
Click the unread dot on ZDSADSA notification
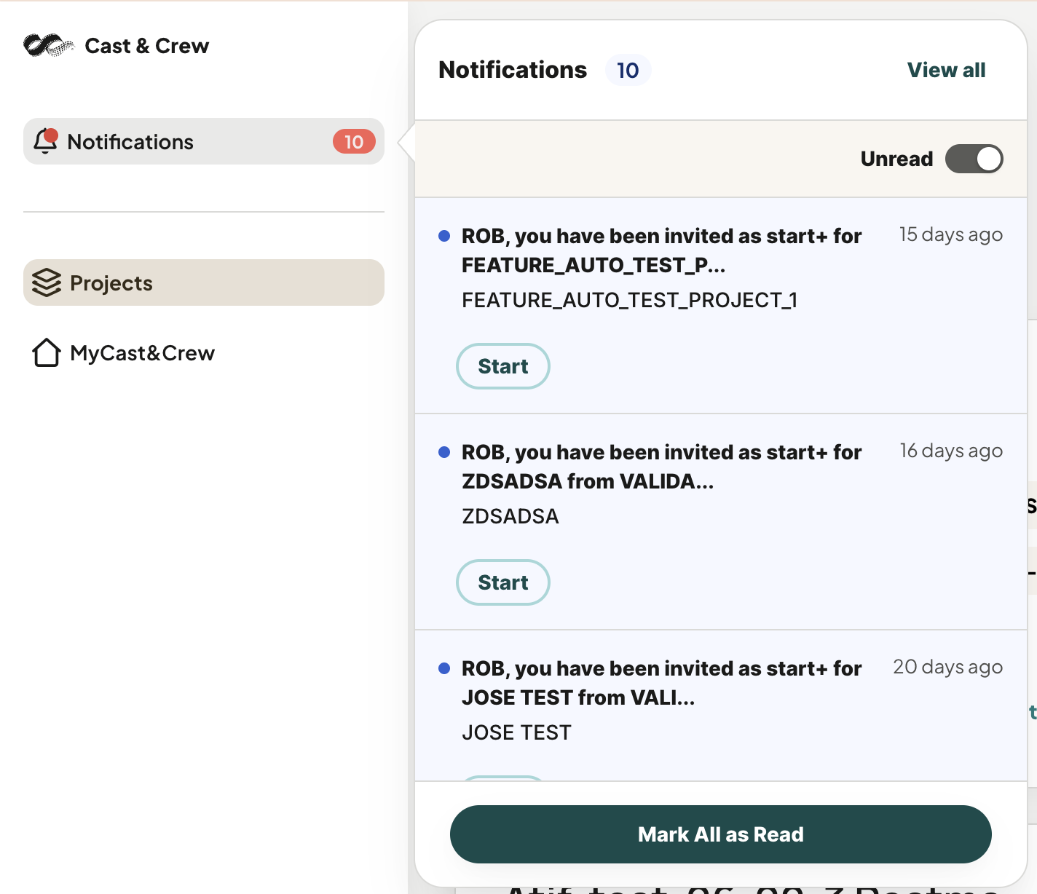point(444,452)
